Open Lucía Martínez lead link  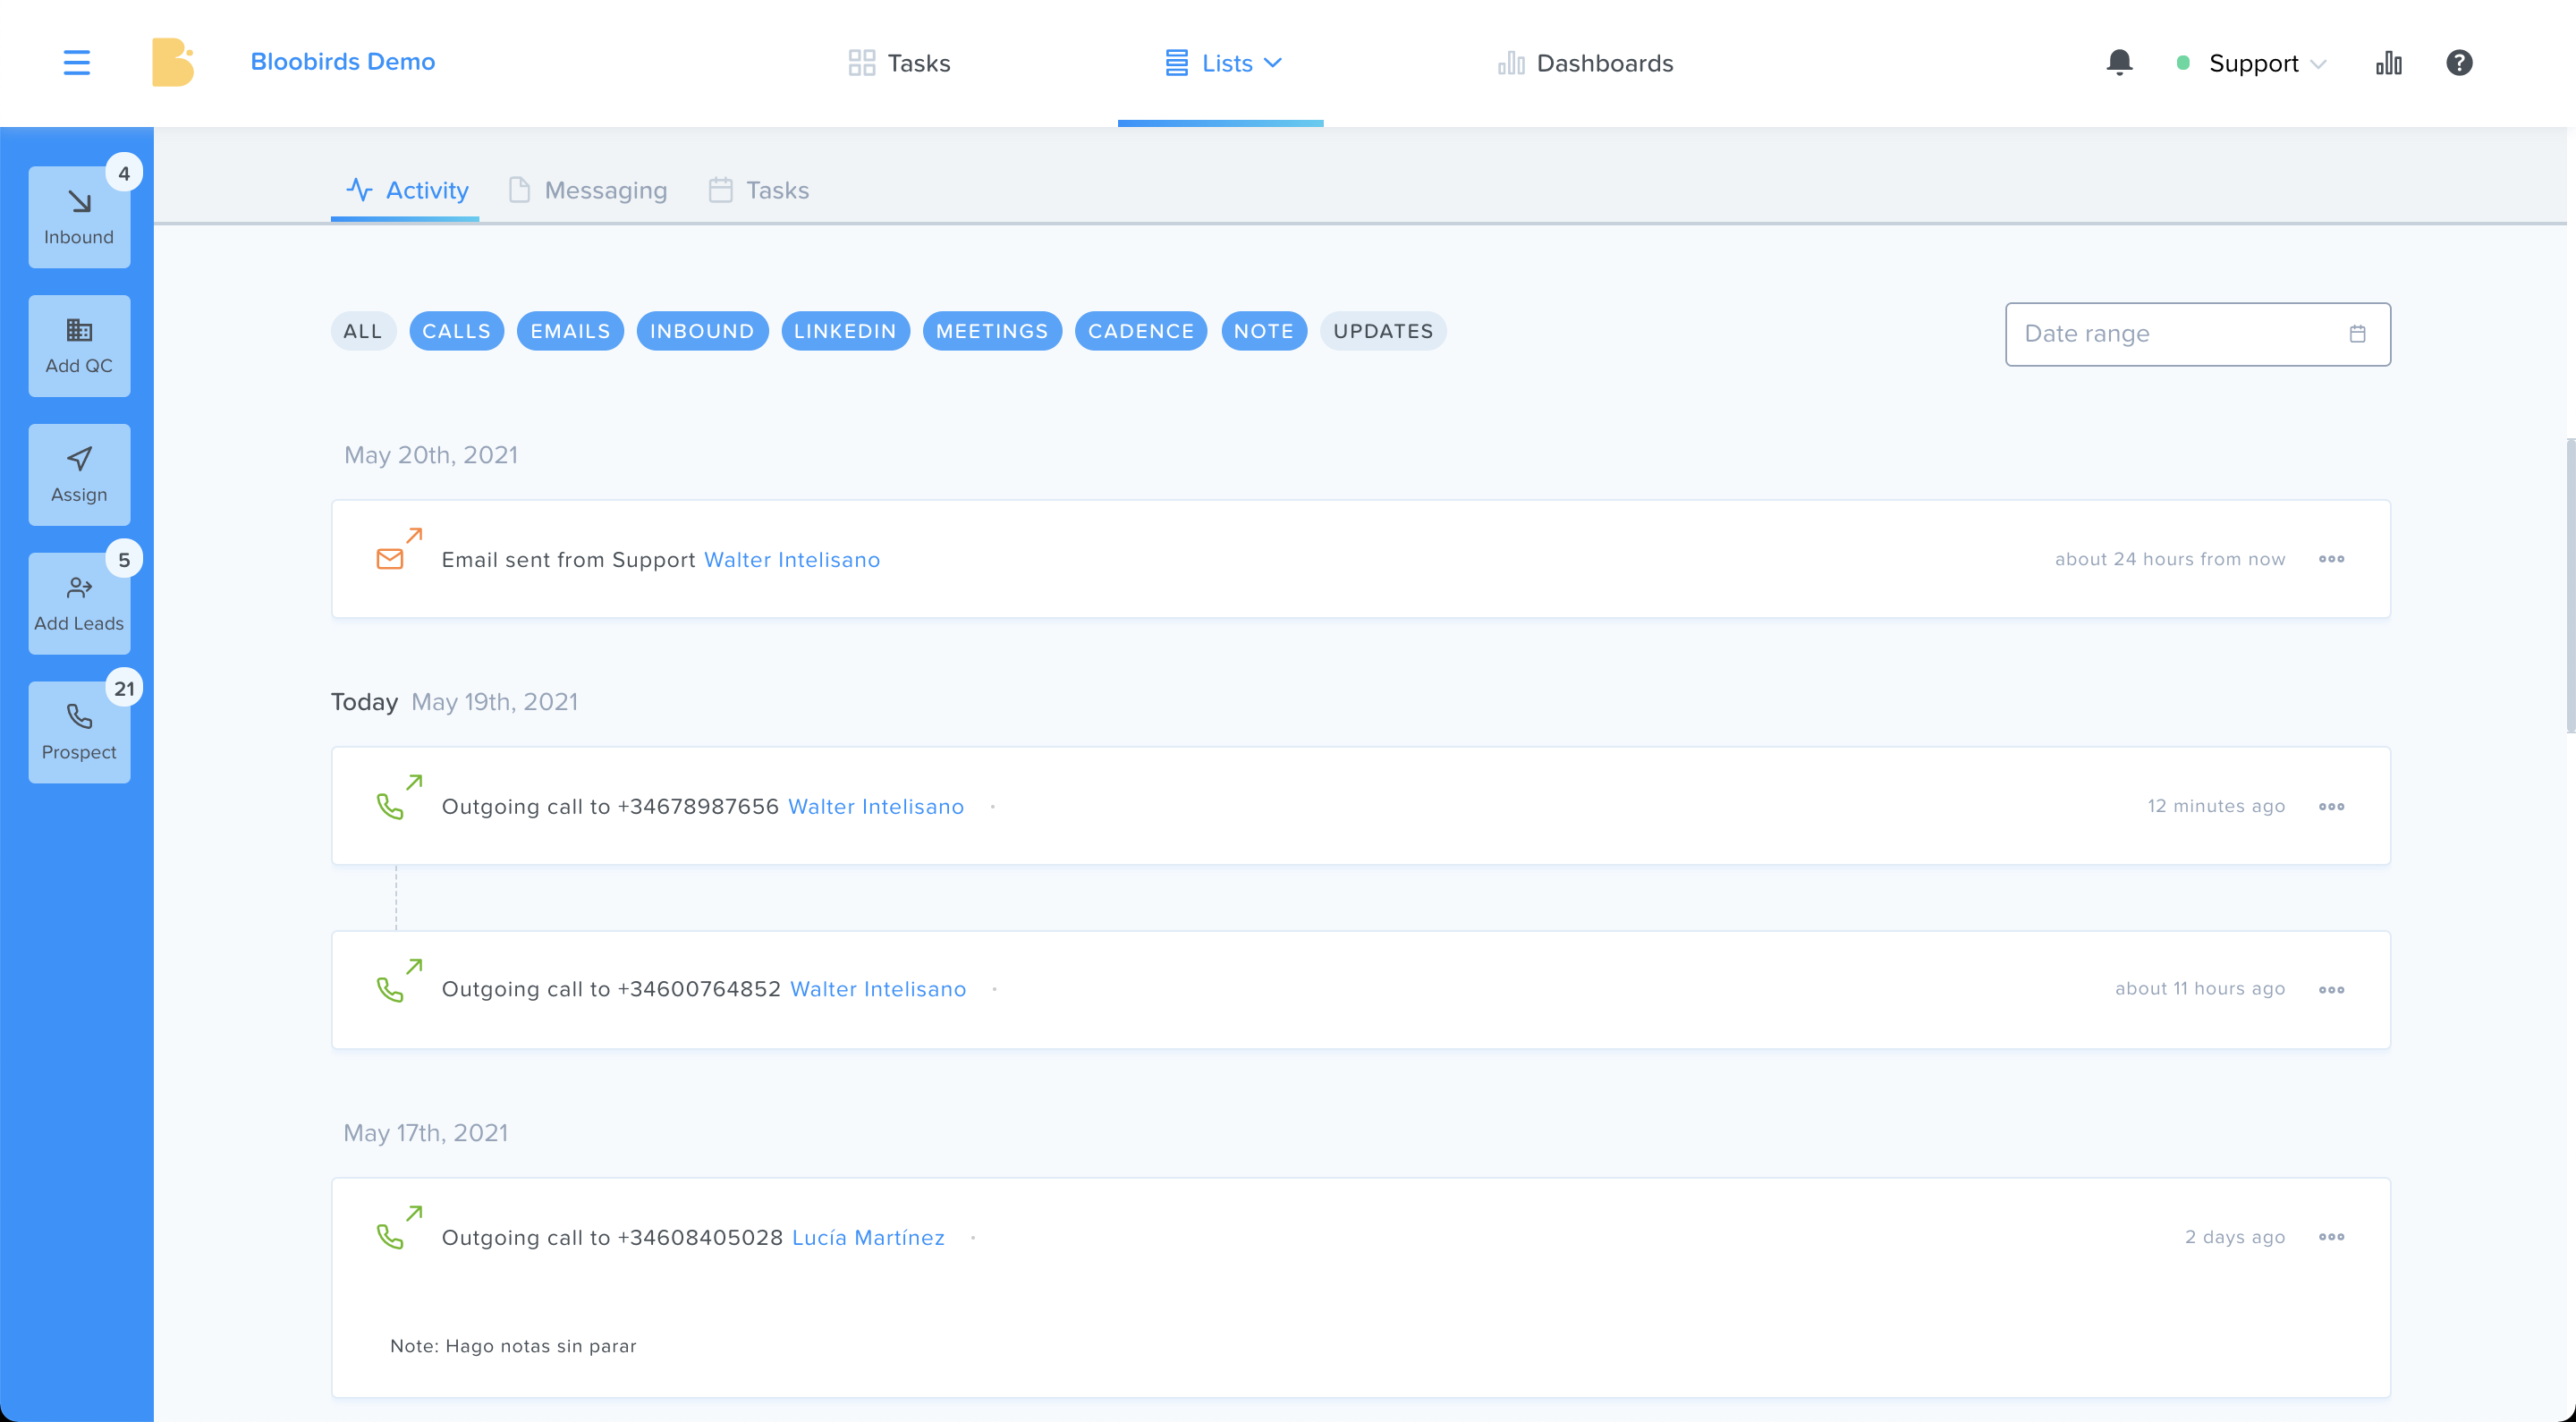click(868, 1238)
